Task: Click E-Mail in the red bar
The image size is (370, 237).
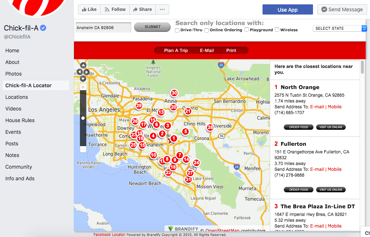Action: 207,51
